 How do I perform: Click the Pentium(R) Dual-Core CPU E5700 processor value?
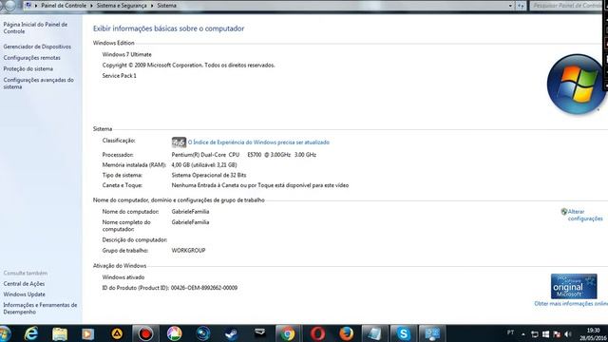coord(243,155)
